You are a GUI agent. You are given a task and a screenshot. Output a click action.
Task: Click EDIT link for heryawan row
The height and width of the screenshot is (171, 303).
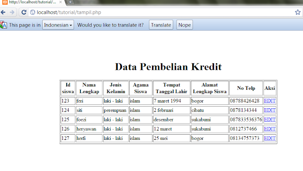tap(269, 129)
